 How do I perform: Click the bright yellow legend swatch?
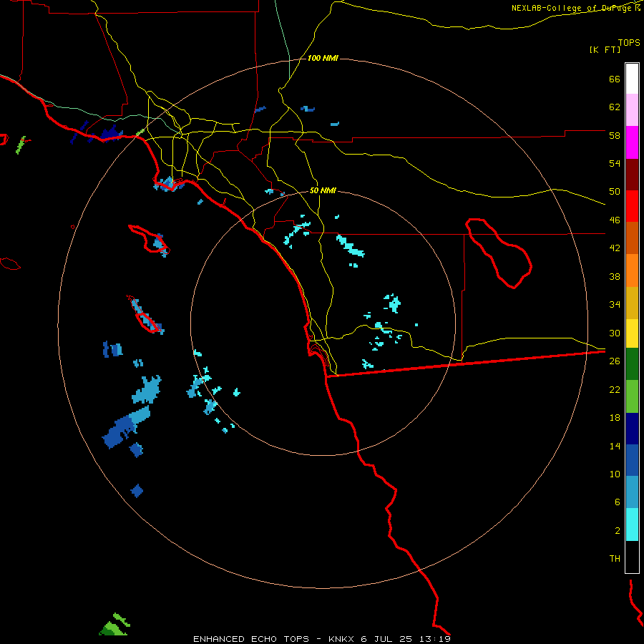tap(632, 333)
